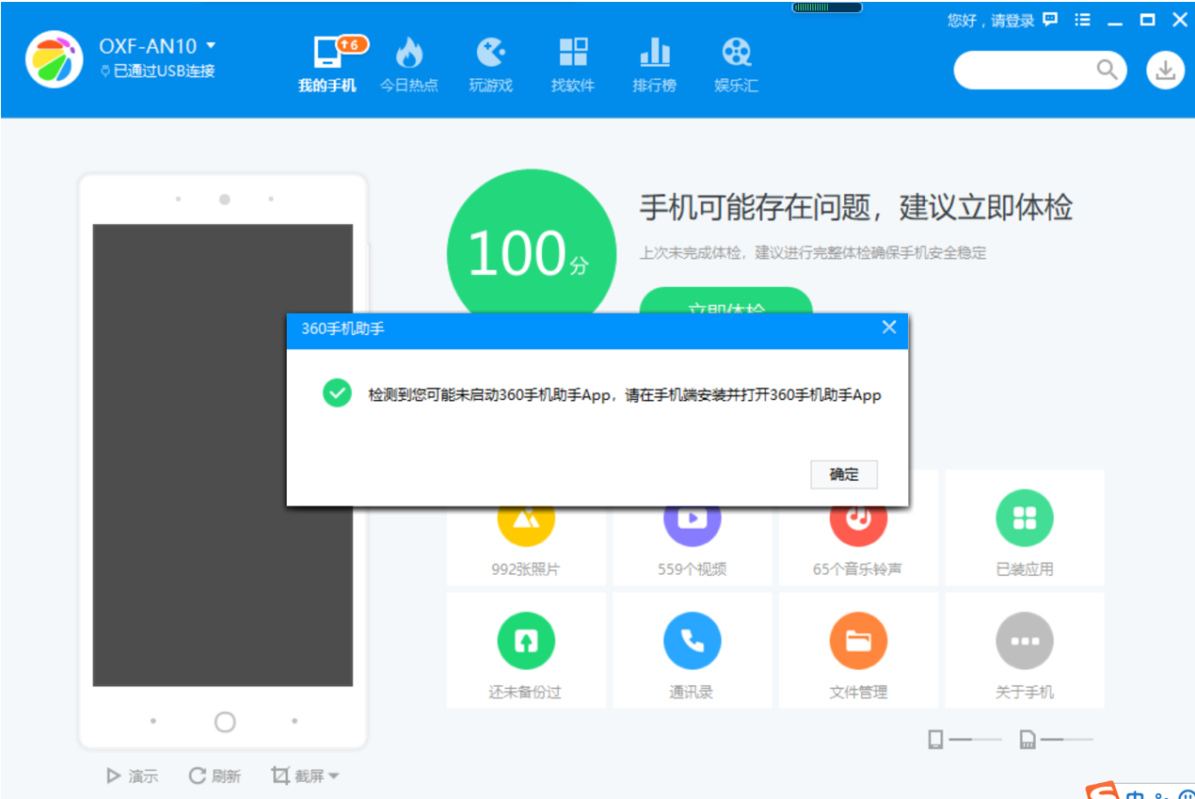1195x799 pixels.
Task: Open the 992张照片 photos tile
Action: point(526,529)
